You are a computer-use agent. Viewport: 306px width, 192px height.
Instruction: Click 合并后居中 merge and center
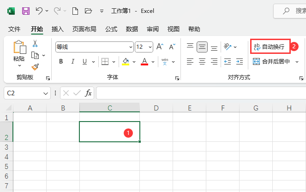271,62
